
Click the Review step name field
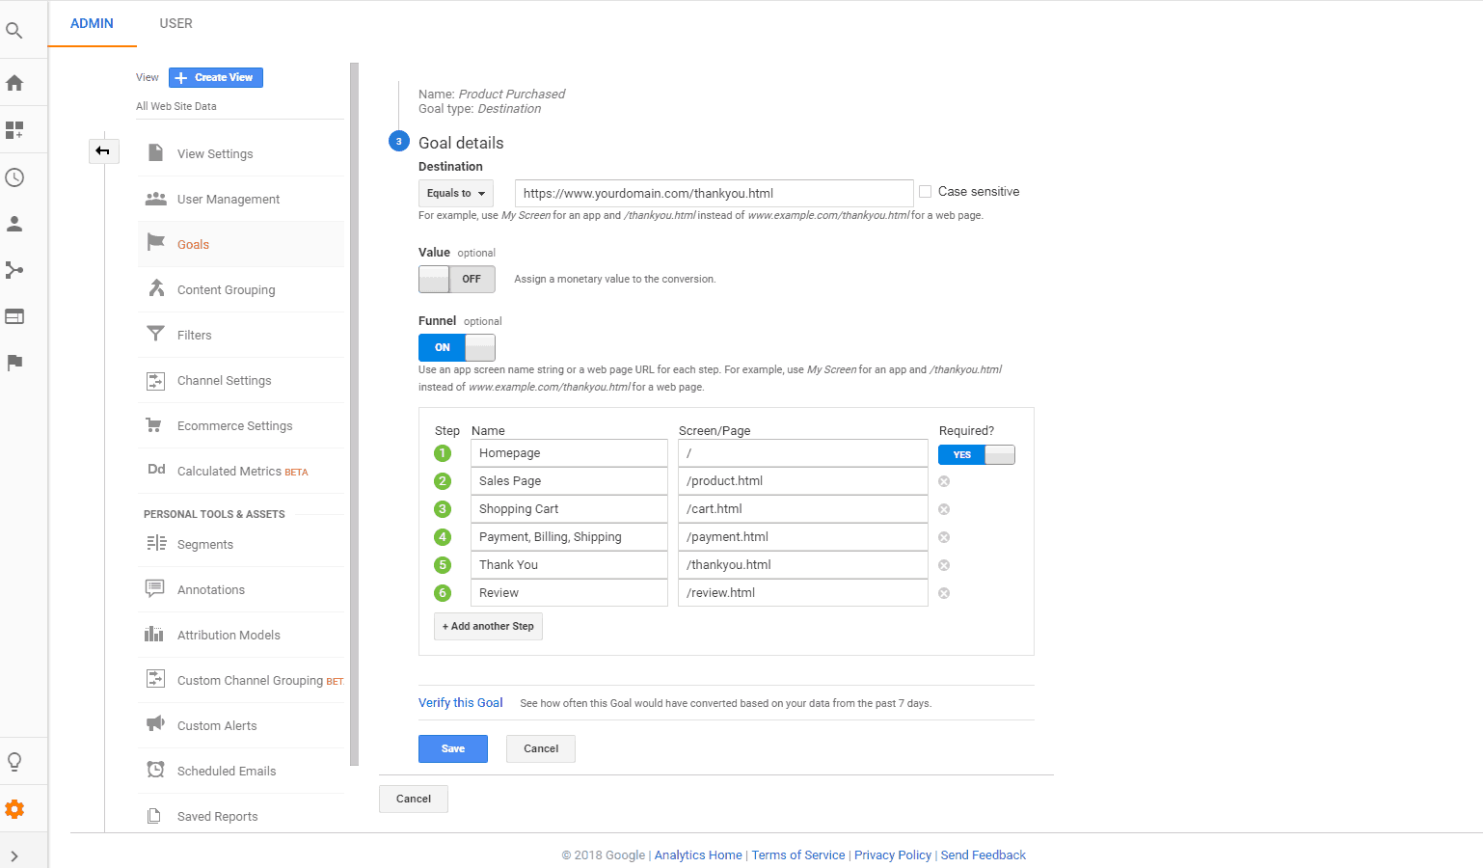click(569, 593)
